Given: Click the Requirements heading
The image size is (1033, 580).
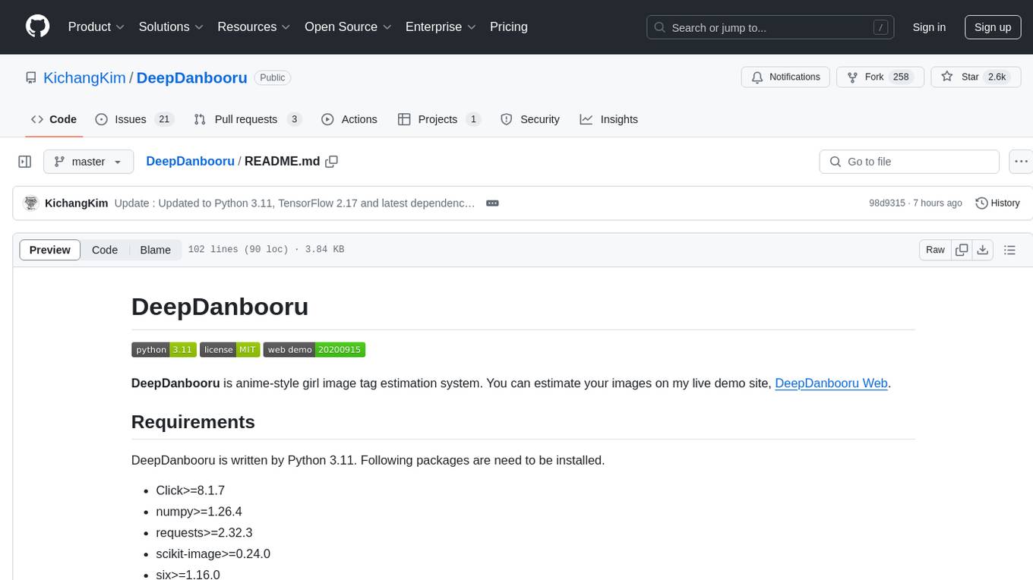Looking at the screenshot, I should (193, 422).
